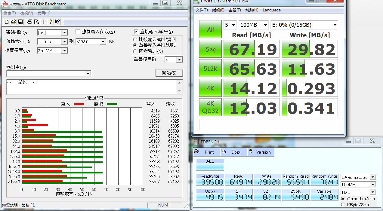
Task: Click the Open folder icon in ATTO toolbar
Action: [x=14, y=22]
